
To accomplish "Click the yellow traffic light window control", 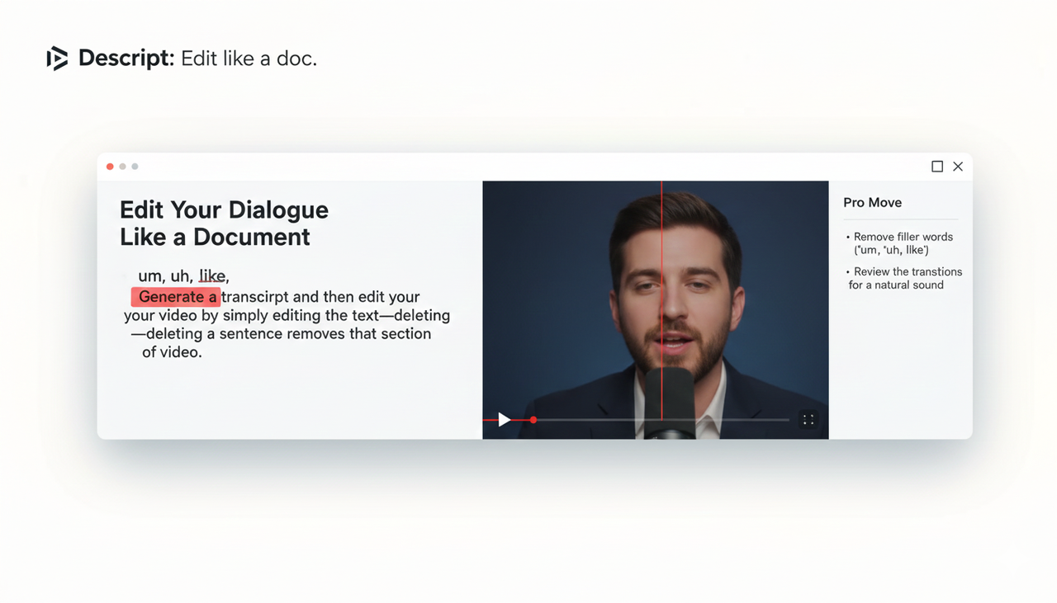I will [122, 166].
